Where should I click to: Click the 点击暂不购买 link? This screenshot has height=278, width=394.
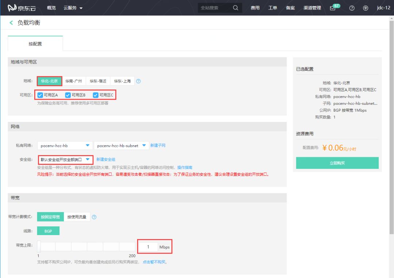pos(154,262)
